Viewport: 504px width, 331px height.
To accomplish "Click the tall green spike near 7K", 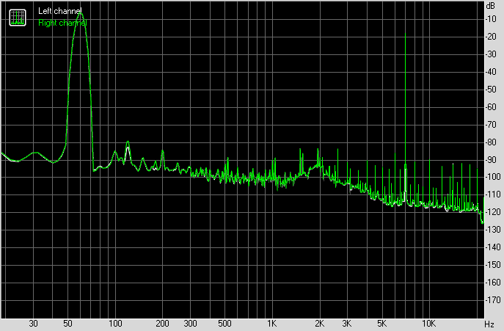I will point(405,96).
